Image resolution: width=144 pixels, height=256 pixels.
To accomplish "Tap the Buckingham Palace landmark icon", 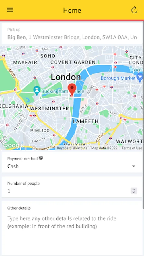I will [x=37, y=90].
